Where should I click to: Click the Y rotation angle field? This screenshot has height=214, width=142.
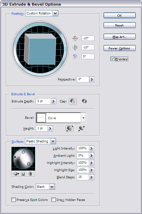(88, 47)
